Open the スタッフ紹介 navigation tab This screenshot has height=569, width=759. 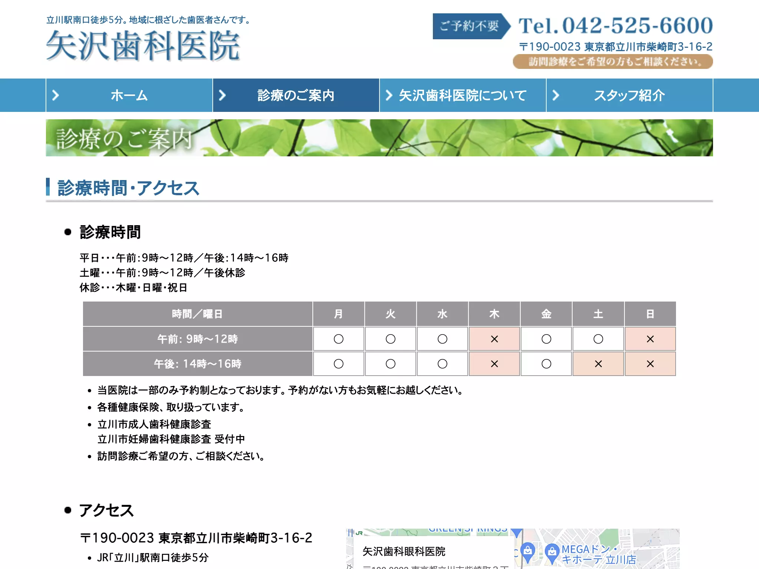[x=630, y=95]
